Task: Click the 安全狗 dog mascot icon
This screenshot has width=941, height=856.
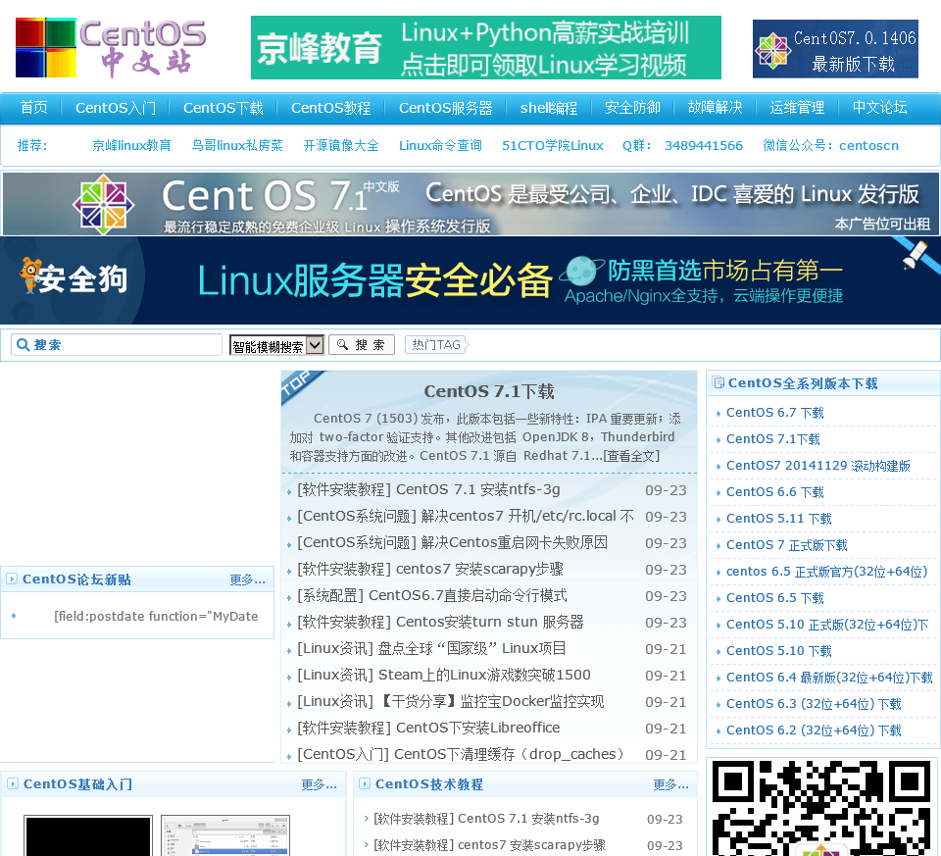Action: 30,275
